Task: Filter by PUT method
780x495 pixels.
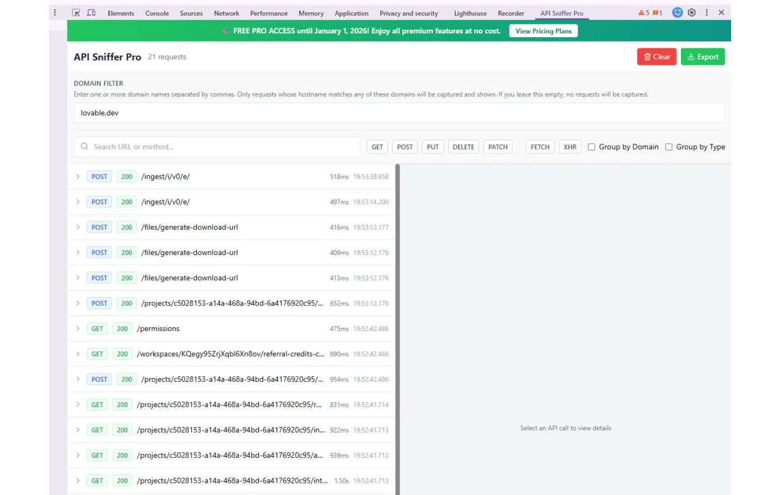Action: click(433, 147)
